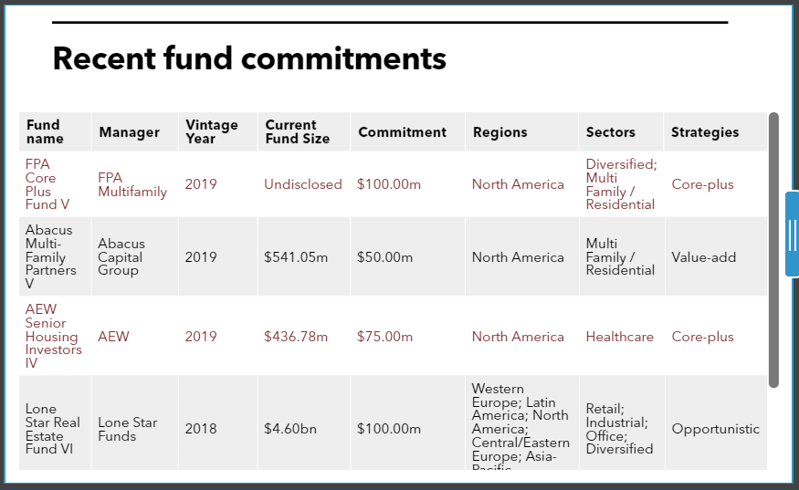Select Abacus Multi-Family Partners V fund name
799x490 pixels.
tap(50, 257)
